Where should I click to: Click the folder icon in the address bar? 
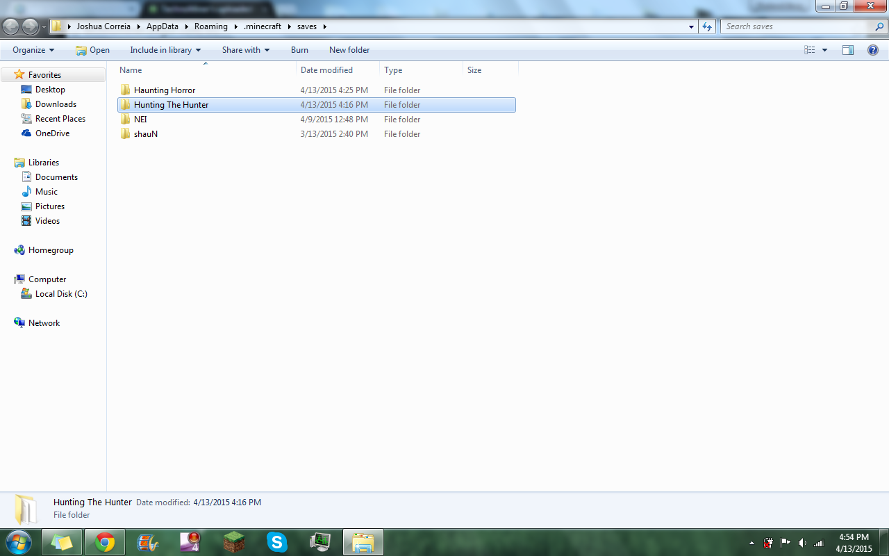coord(57,26)
